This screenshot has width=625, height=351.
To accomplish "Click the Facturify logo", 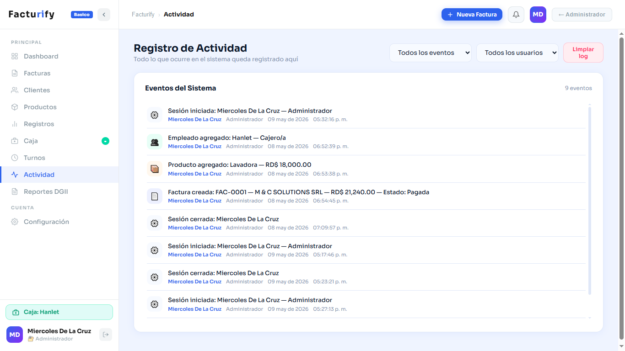I will tap(32, 15).
